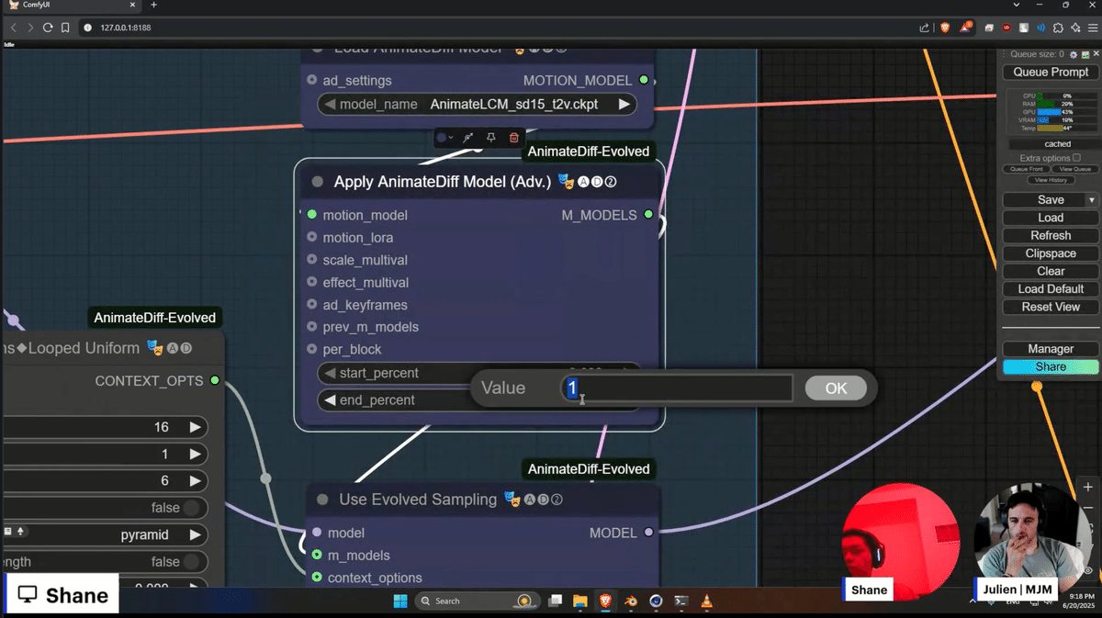Decrease end_percent with left arrow
This screenshot has width=1102, height=618.
(x=330, y=400)
